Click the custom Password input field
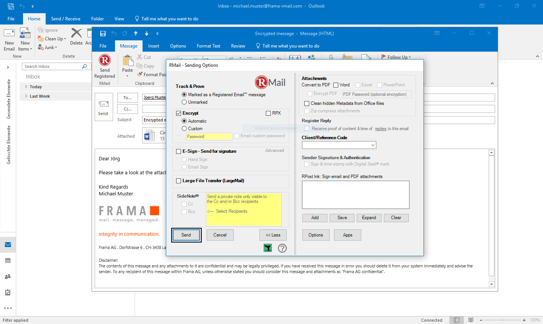 click(x=209, y=137)
